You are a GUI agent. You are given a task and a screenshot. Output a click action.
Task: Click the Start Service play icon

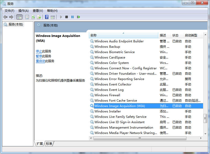coord(61,17)
